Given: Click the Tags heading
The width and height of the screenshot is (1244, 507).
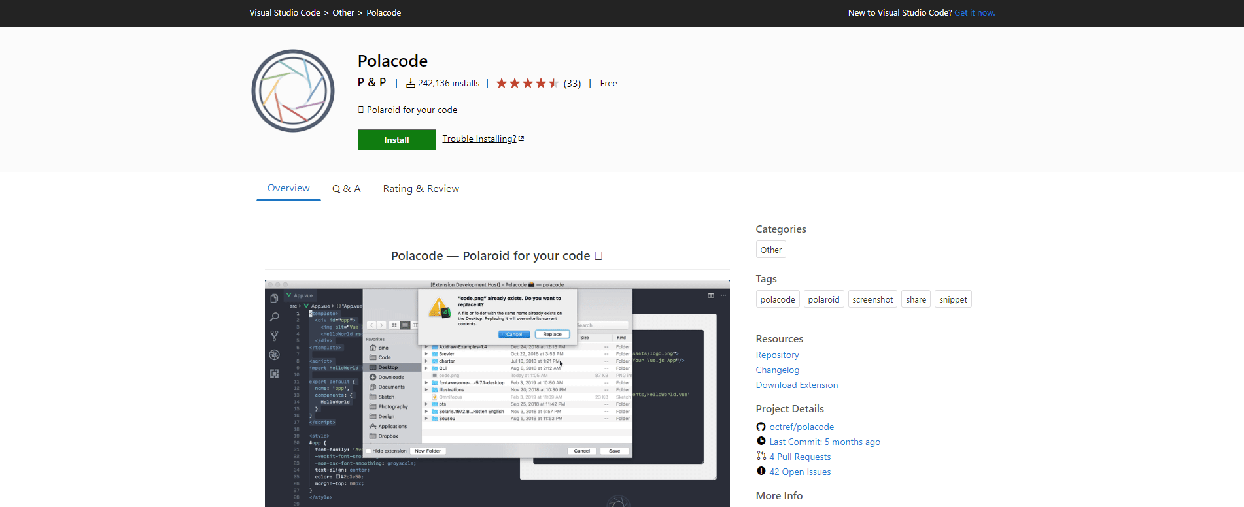Looking at the screenshot, I should [x=767, y=278].
